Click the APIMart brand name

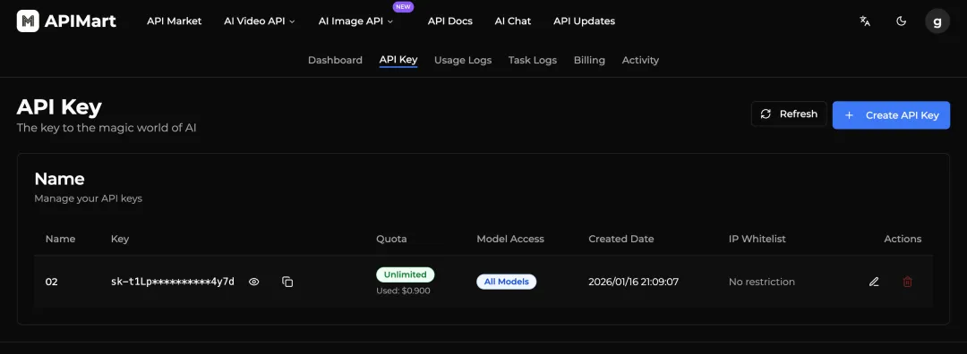pos(81,21)
